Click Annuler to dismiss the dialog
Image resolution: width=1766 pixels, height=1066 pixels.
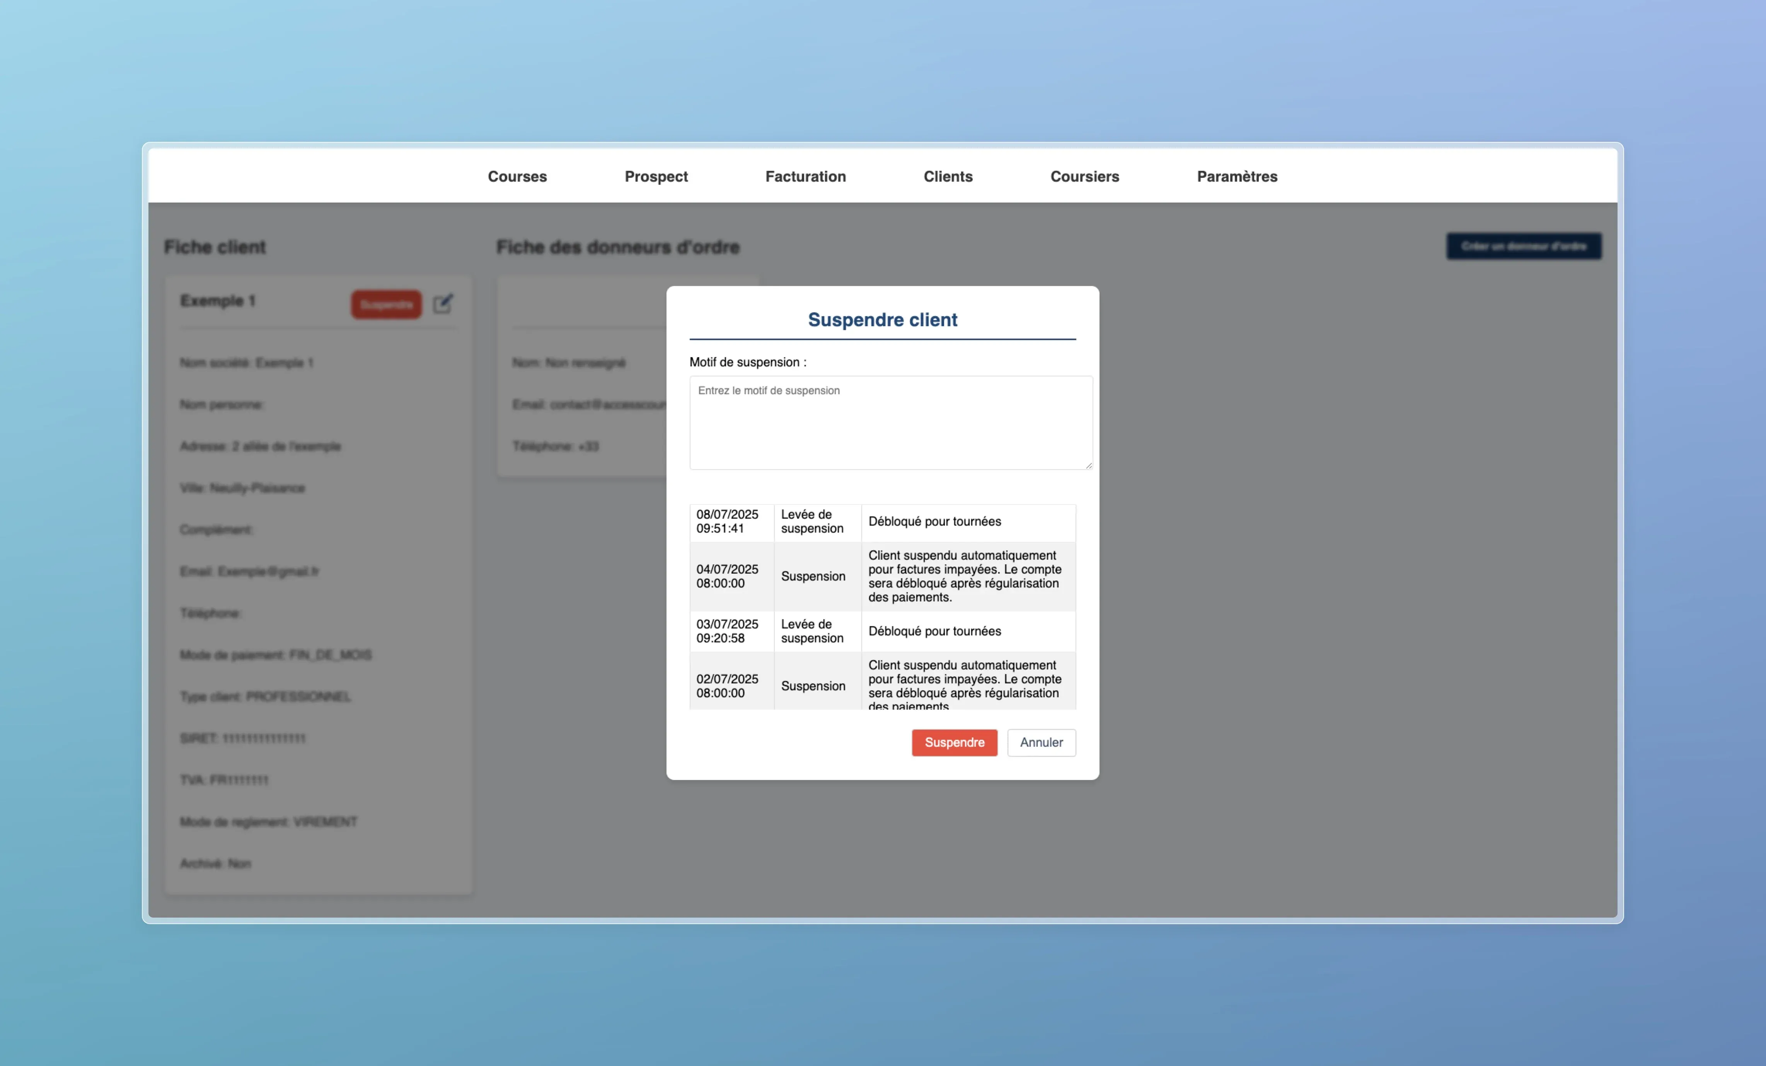point(1041,742)
